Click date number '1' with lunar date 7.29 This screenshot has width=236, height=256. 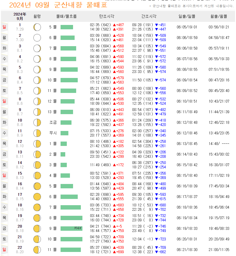click(20, 25)
